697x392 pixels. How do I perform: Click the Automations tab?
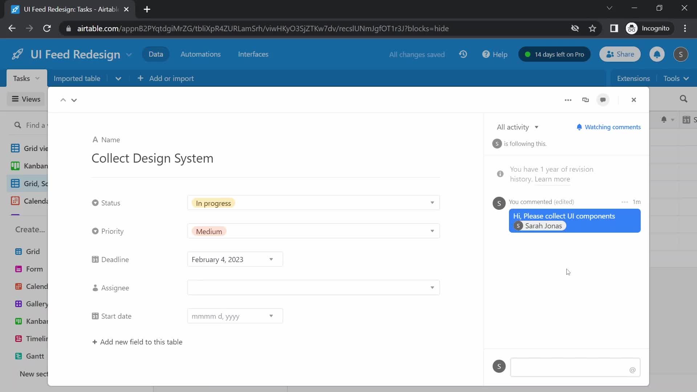pyautogui.click(x=201, y=54)
